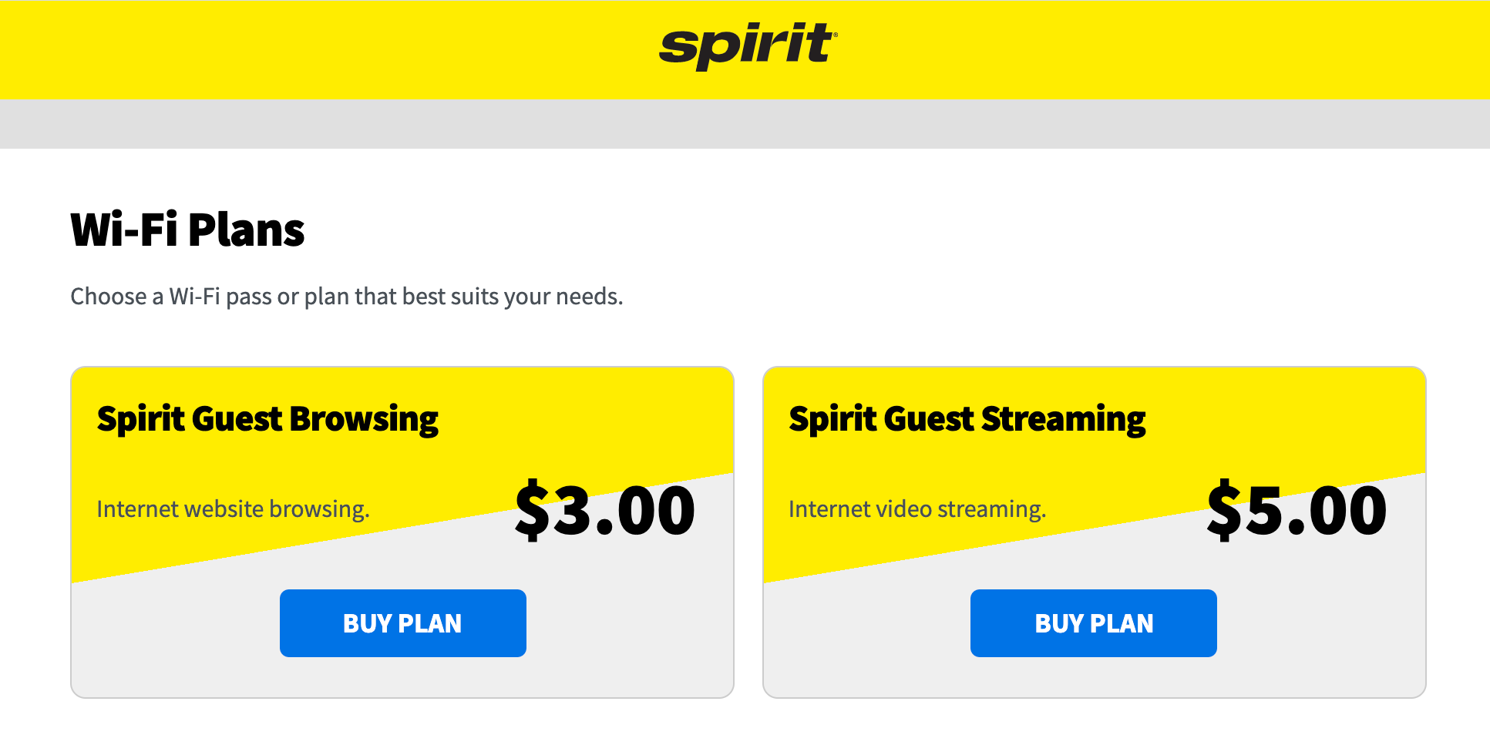Viewport: 1490px width, 745px height.
Task: Click the yellow header banner left of logo
Action: (308, 49)
